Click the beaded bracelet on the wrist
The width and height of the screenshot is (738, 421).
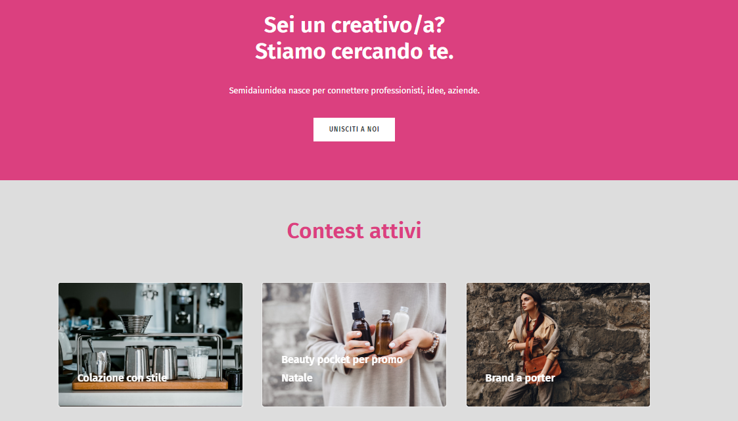pyautogui.click(x=430, y=343)
